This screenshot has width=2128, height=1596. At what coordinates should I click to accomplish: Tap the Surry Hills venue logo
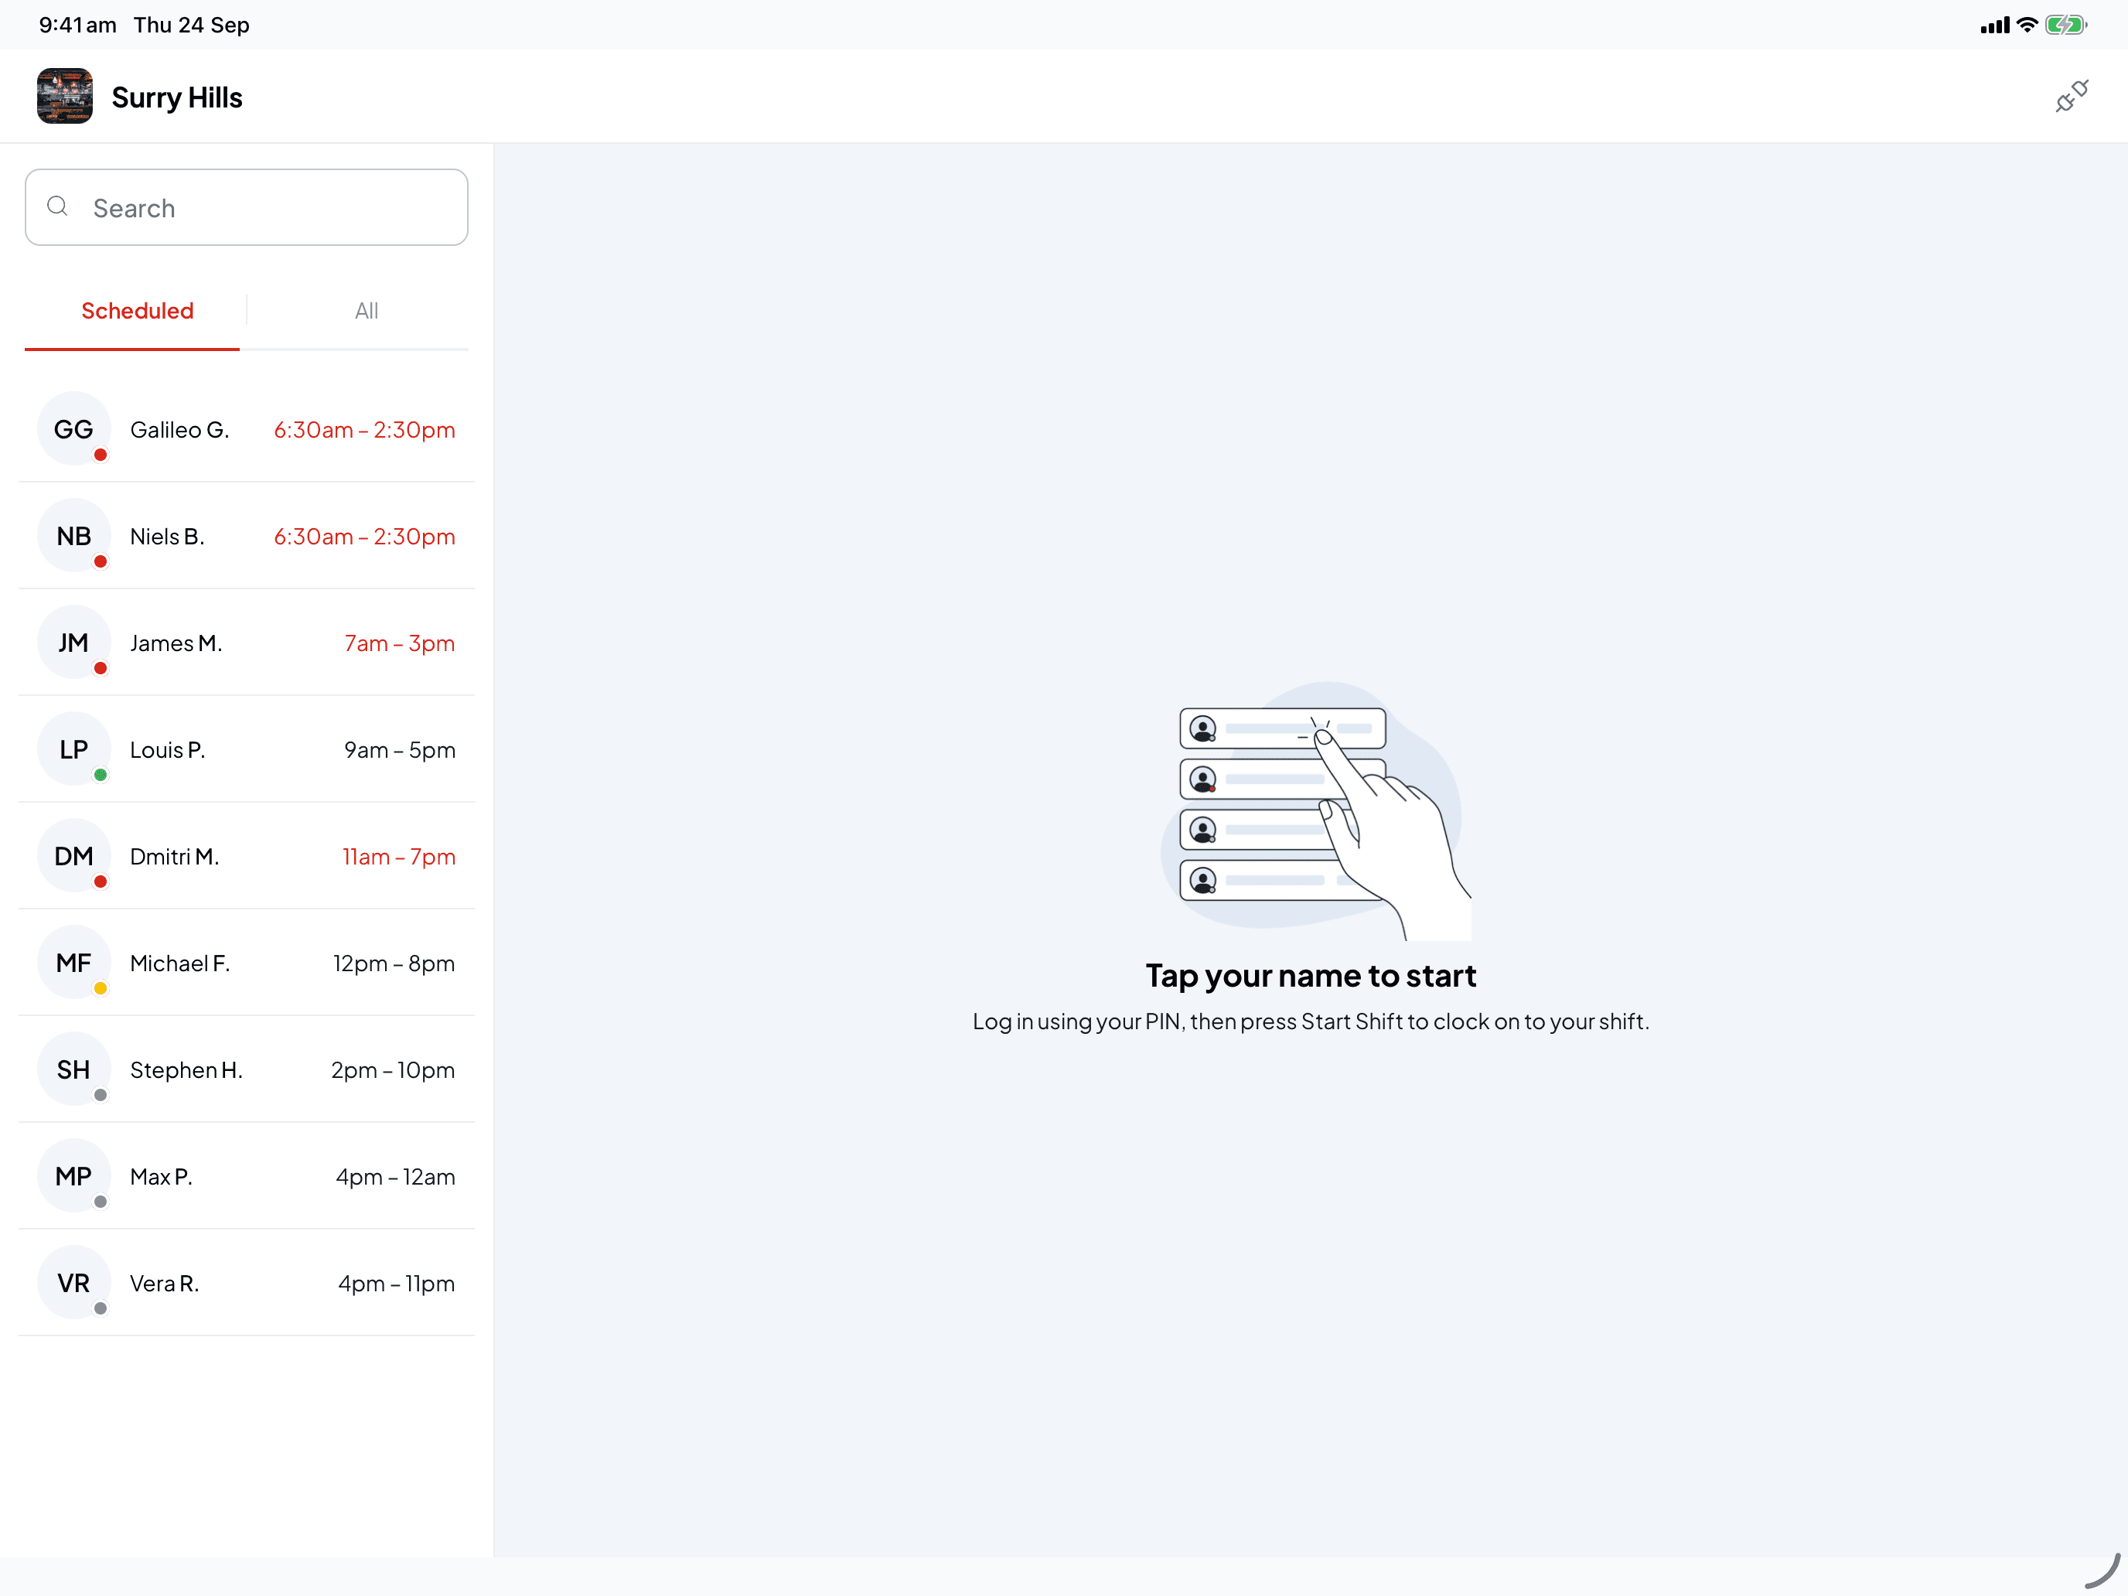coord(64,96)
